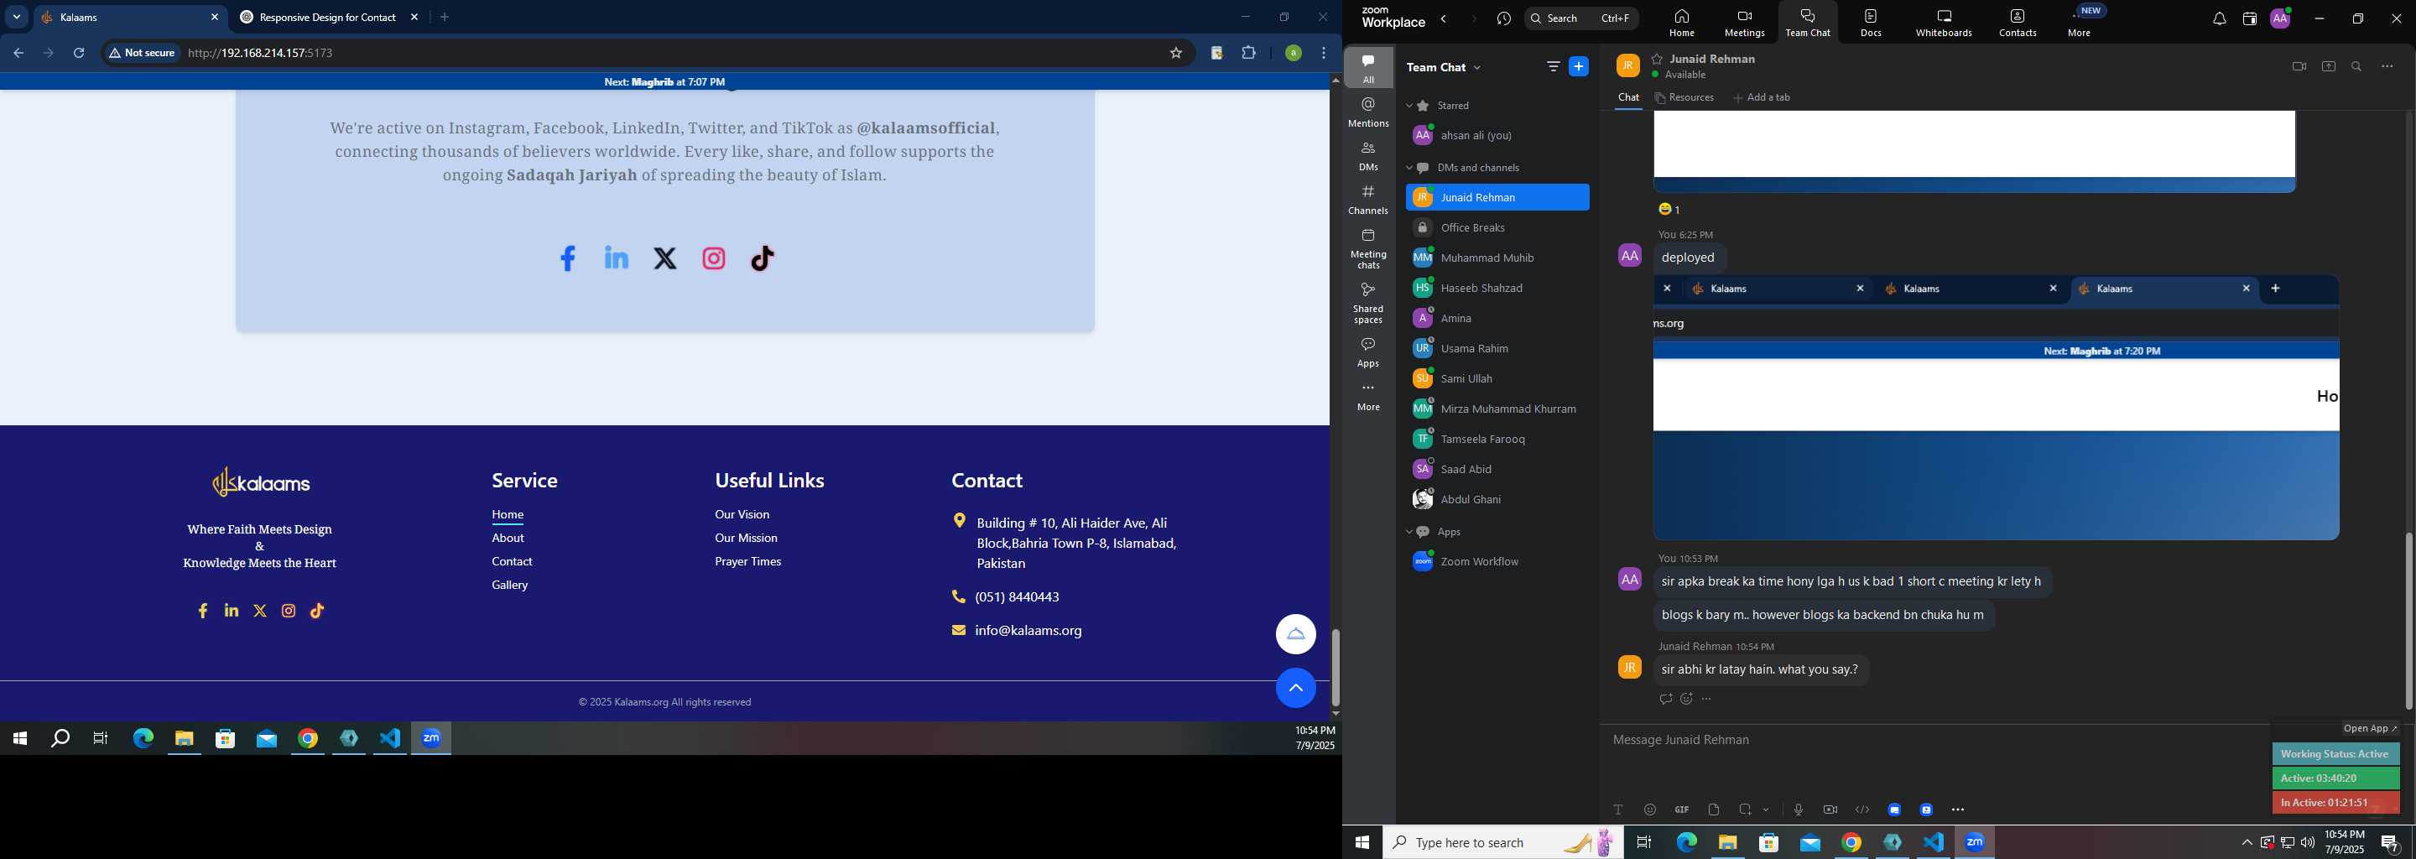Open the Gallery footer link
The height and width of the screenshot is (859, 2416).
point(510,586)
